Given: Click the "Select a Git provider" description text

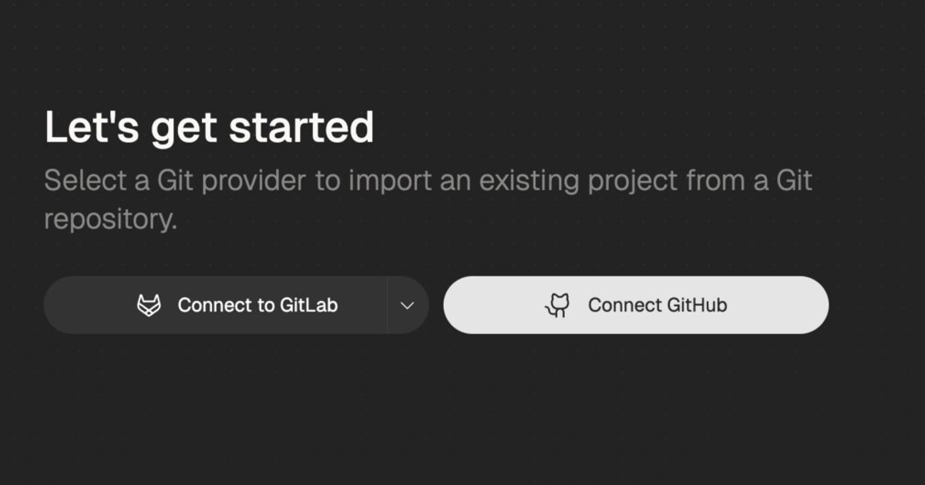Looking at the screenshot, I should [x=428, y=182].
